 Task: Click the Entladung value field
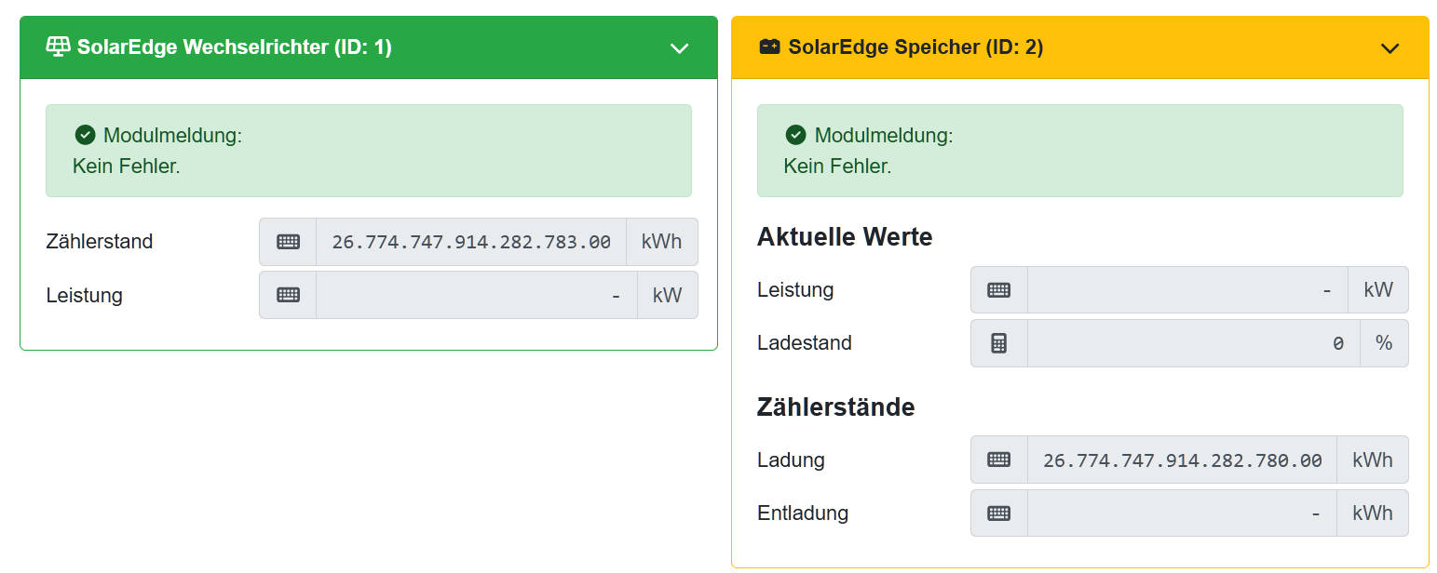1181,513
